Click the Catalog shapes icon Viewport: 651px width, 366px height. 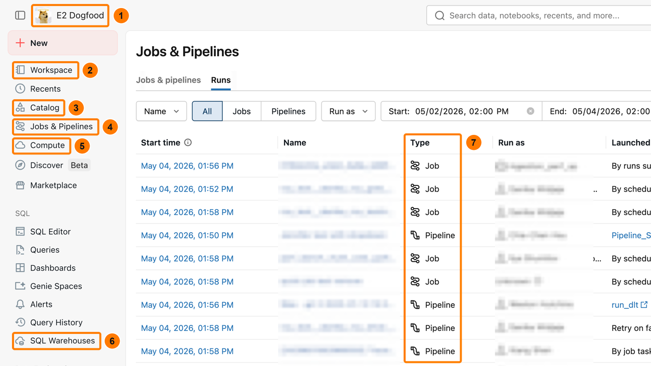(20, 107)
